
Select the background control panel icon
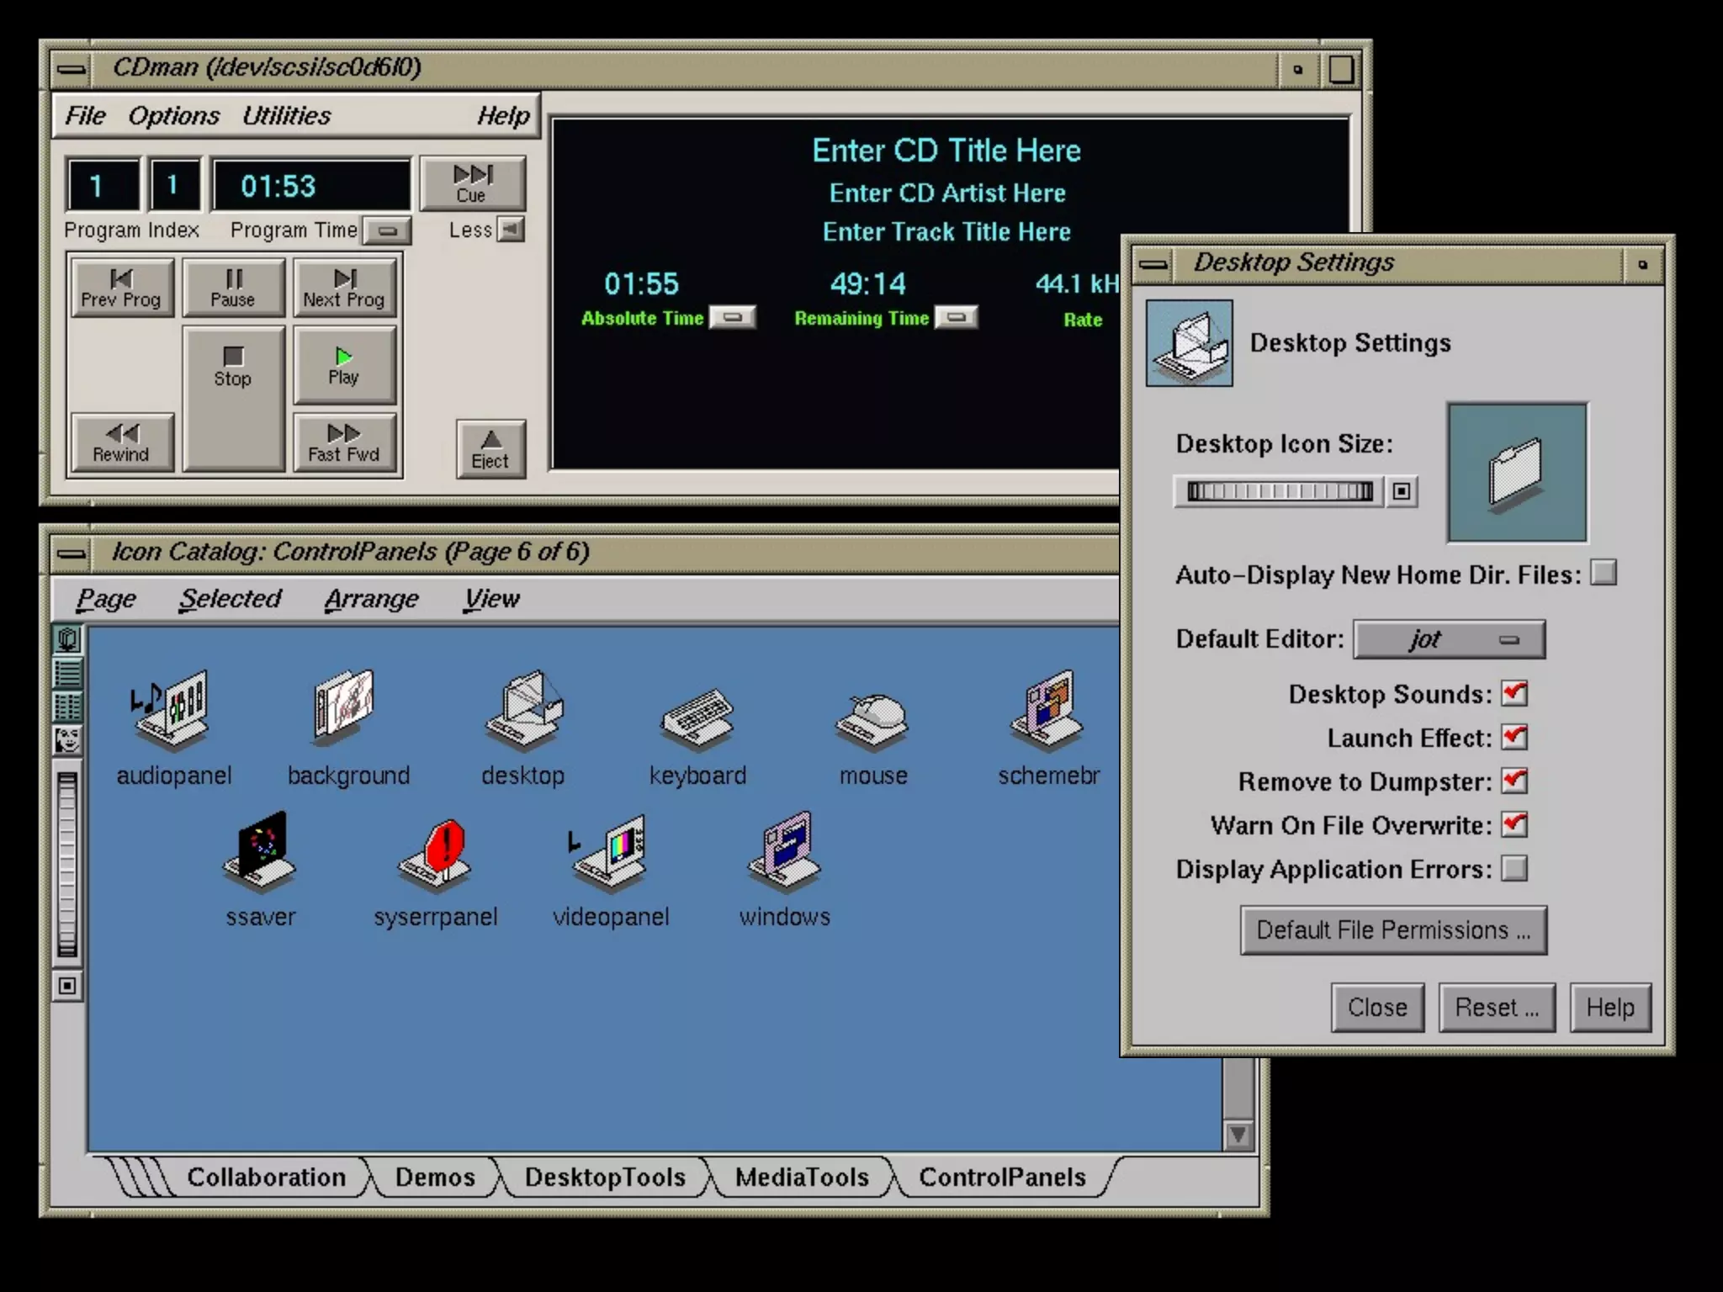click(x=343, y=707)
